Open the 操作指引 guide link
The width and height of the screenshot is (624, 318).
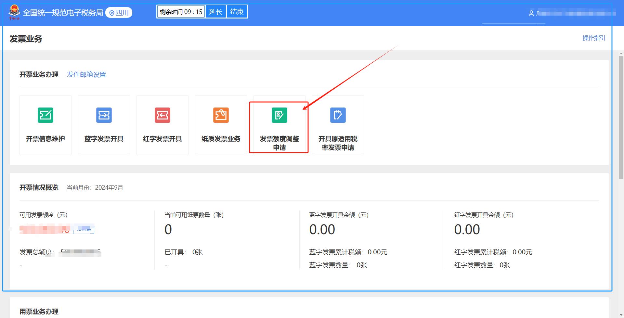click(x=593, y=38)
